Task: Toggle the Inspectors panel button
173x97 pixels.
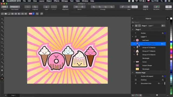Action: click(168, 7)
